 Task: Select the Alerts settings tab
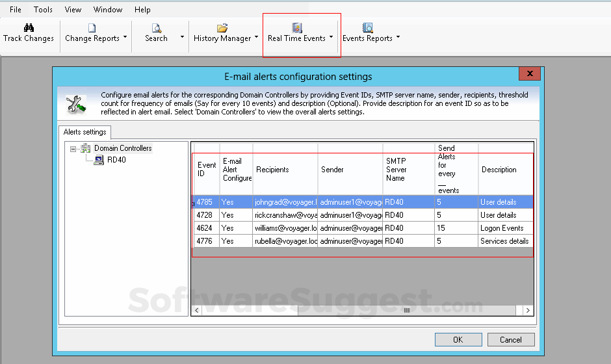(84, 132)
